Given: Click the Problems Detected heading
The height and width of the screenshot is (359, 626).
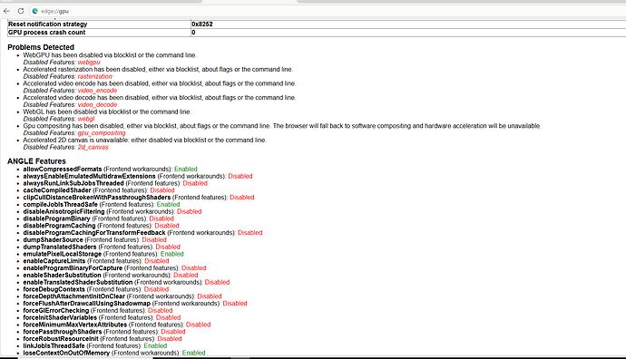Looking at the screenshot, I should [41, 47].
